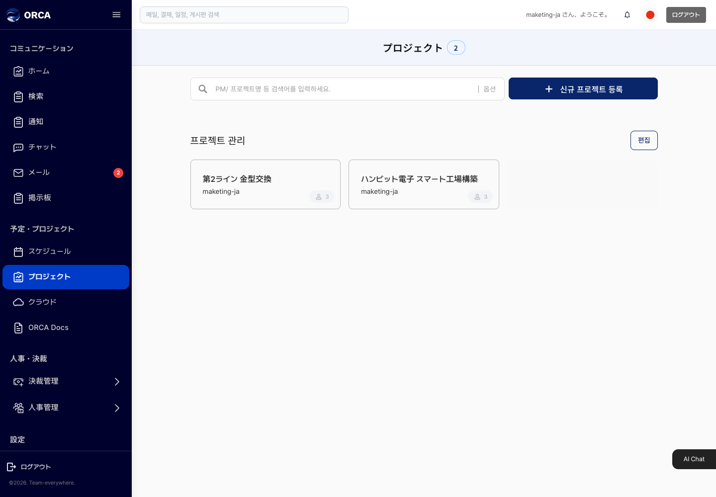The image size is (716, 497).
Task: Click the ログアウト button in top bar
Action: (x=686, y=15)
